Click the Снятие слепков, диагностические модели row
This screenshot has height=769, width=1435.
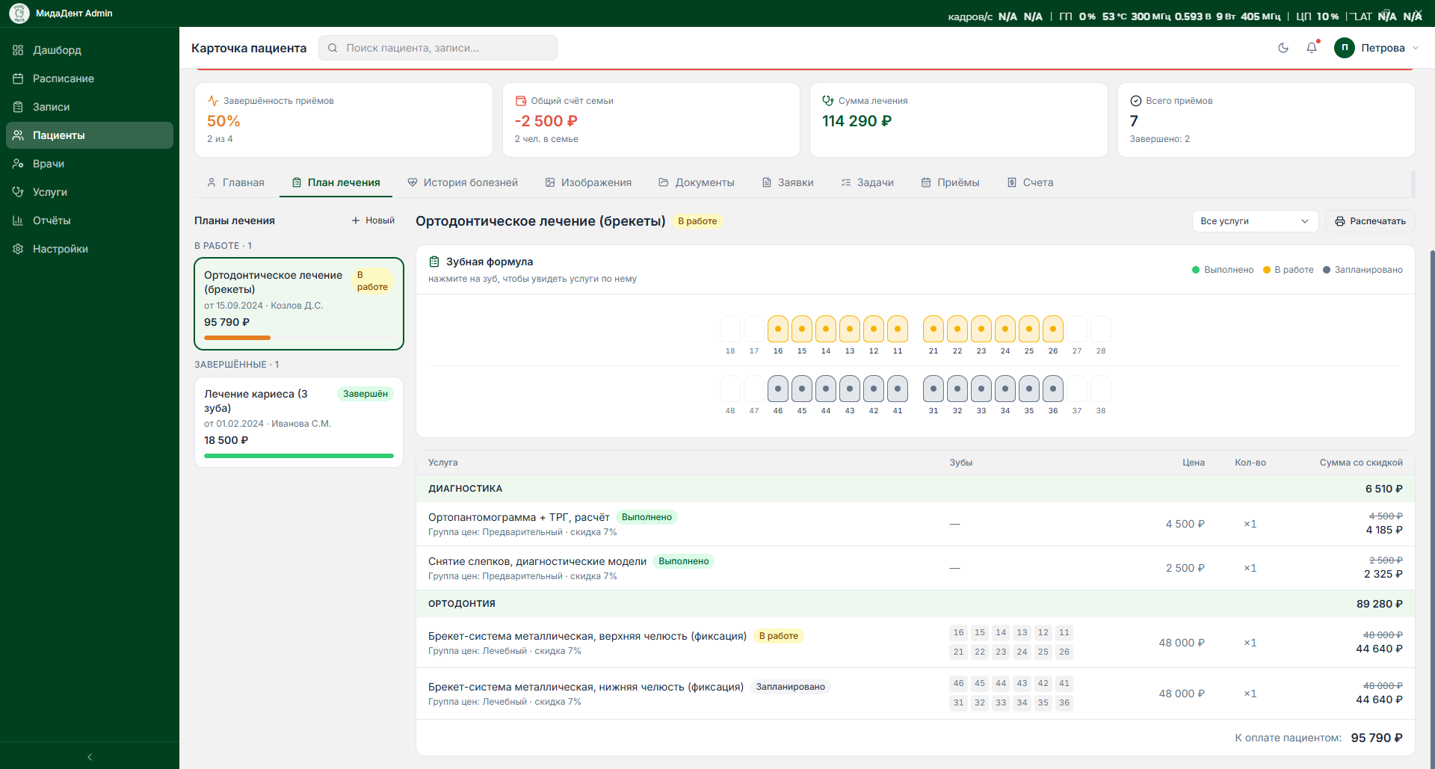(915, 568)
